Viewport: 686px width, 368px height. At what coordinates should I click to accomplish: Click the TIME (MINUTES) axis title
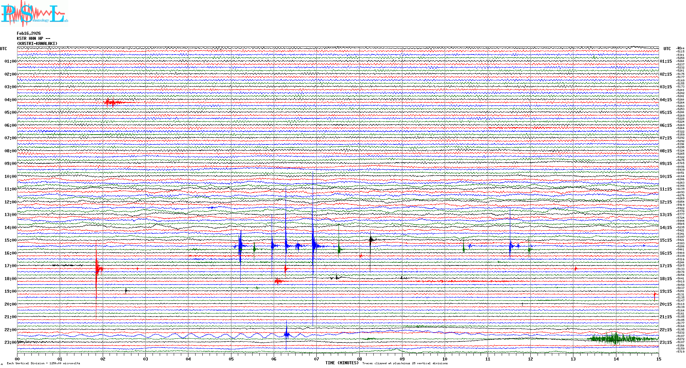[x=342, y=363]
